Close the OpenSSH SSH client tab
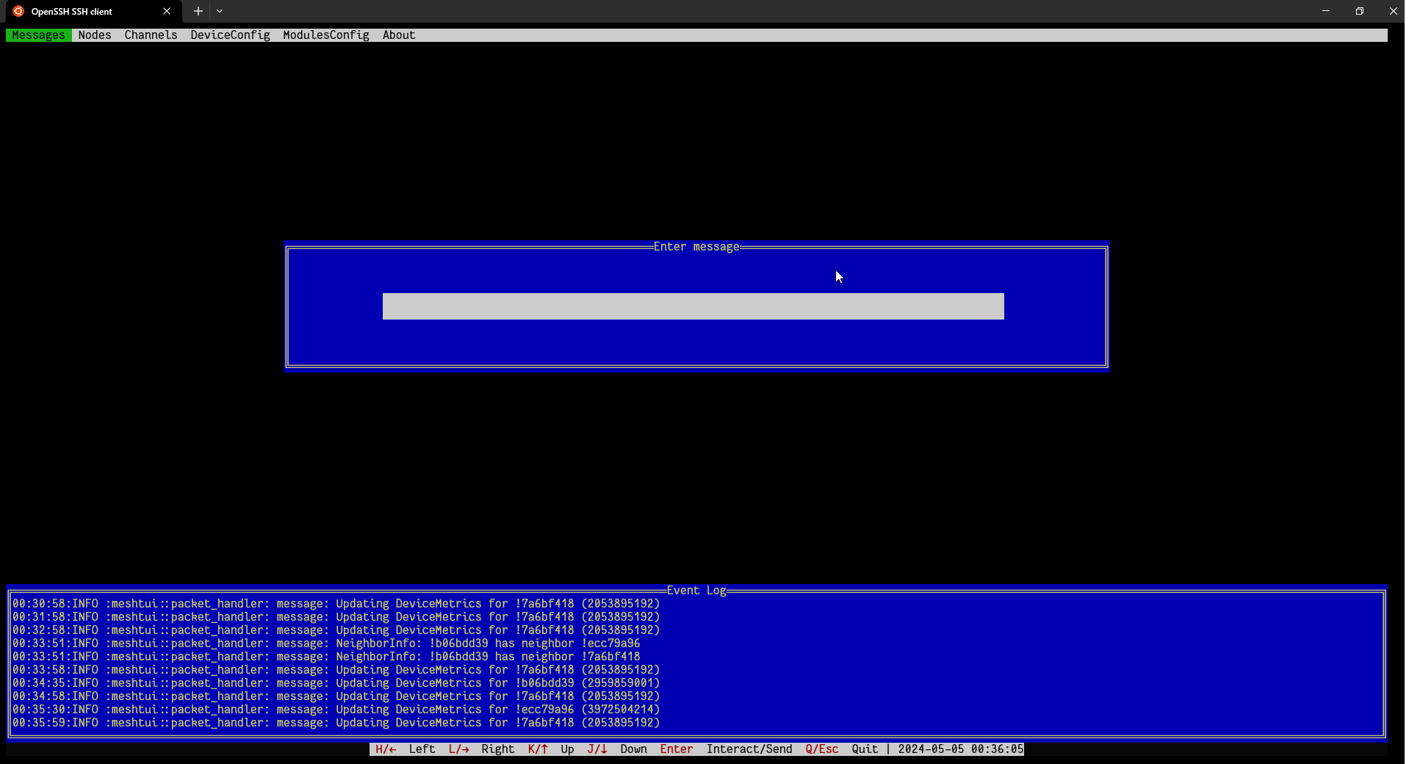 click(167, 11)
